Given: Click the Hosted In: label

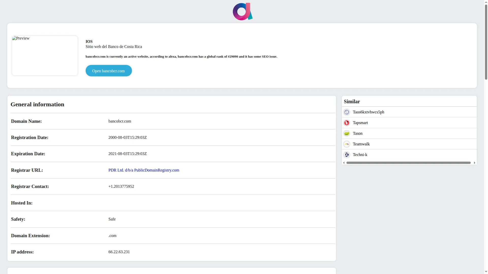Looking at the screenshot, I should [22, 203].
